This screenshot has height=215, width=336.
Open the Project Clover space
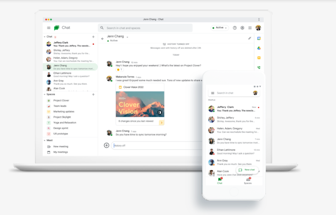point(61,101)
